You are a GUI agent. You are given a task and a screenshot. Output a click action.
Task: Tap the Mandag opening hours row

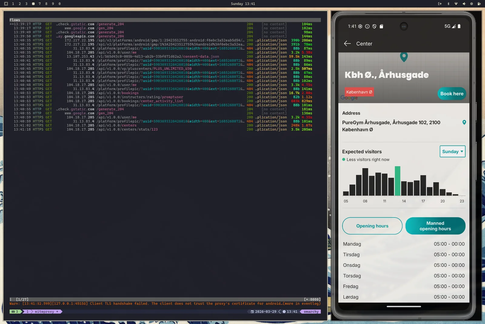point(404,244)
